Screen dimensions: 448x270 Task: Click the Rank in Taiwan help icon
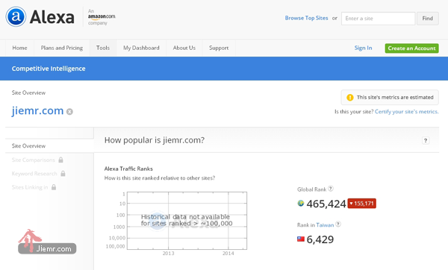tap(338, 224)
